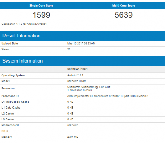Click the BIOS row label

click(5, 131)
